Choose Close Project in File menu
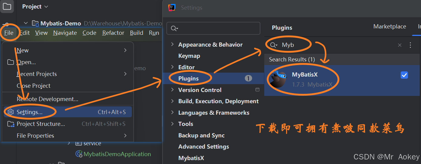Image resolution: width=421 pixels, height=164 pixels. [67, 86]
